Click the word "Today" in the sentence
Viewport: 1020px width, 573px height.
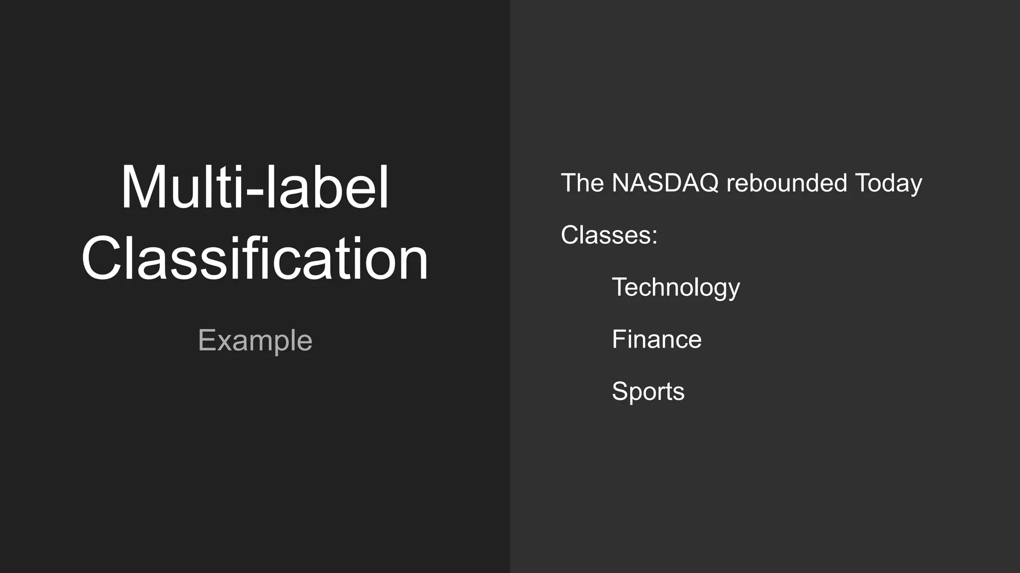[x=889, y=184]
